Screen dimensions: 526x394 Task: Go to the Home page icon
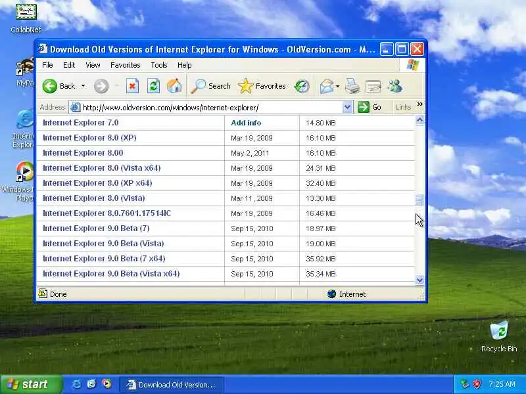(x=174, y=86)
